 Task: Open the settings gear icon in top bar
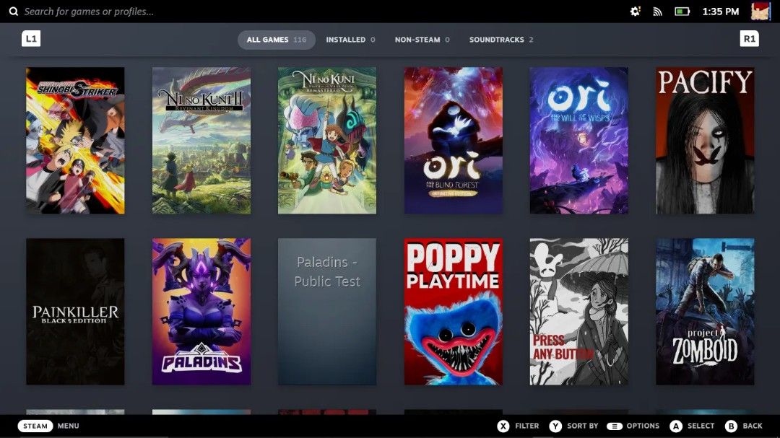point(636,11)
